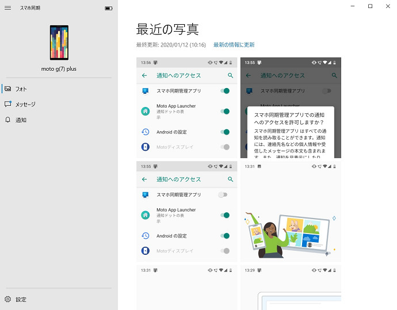Minimize the スマホ同期 window
The image size is (397, 310).
353,6
